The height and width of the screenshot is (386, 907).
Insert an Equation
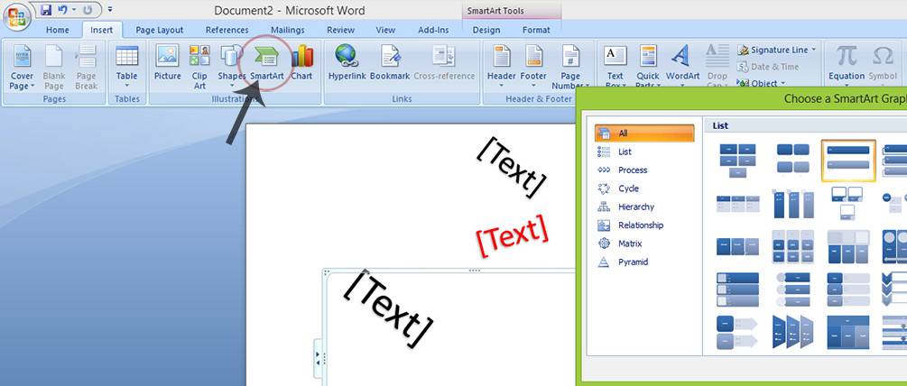[x=847, y=67]
